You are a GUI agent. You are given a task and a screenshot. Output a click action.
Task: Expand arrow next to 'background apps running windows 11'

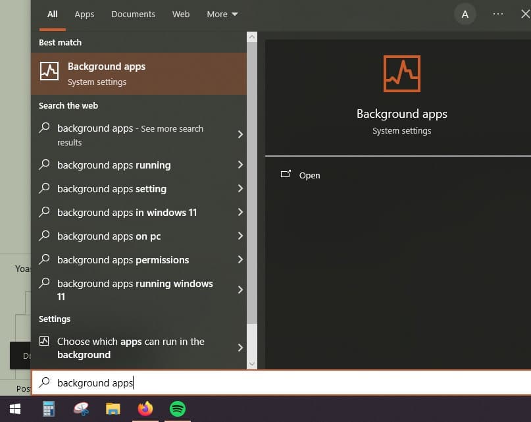(240, 290)
